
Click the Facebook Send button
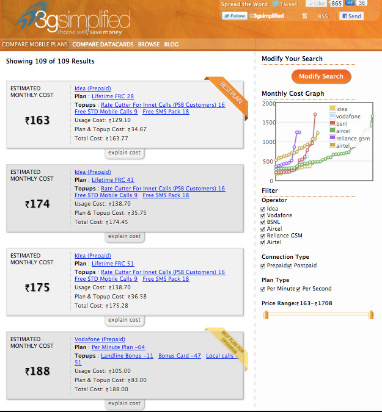pos(351,16)
